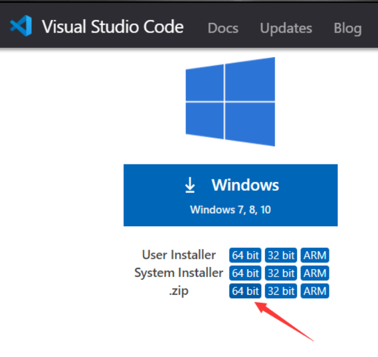
Task: Download System Installer 64 bit
Action: click(245, 273)
